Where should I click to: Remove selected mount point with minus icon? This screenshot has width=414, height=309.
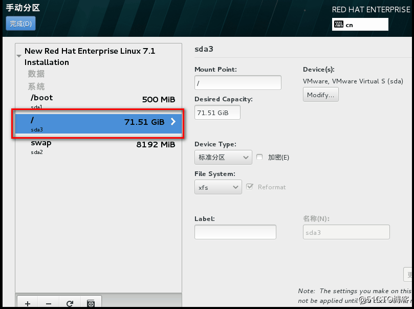[x=49, y=303]
